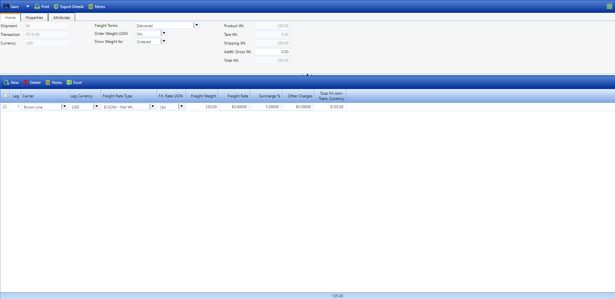Open Notes in the leg grid toolbar
The height and width of the screenshot is (299, 615).
(48, 83)
